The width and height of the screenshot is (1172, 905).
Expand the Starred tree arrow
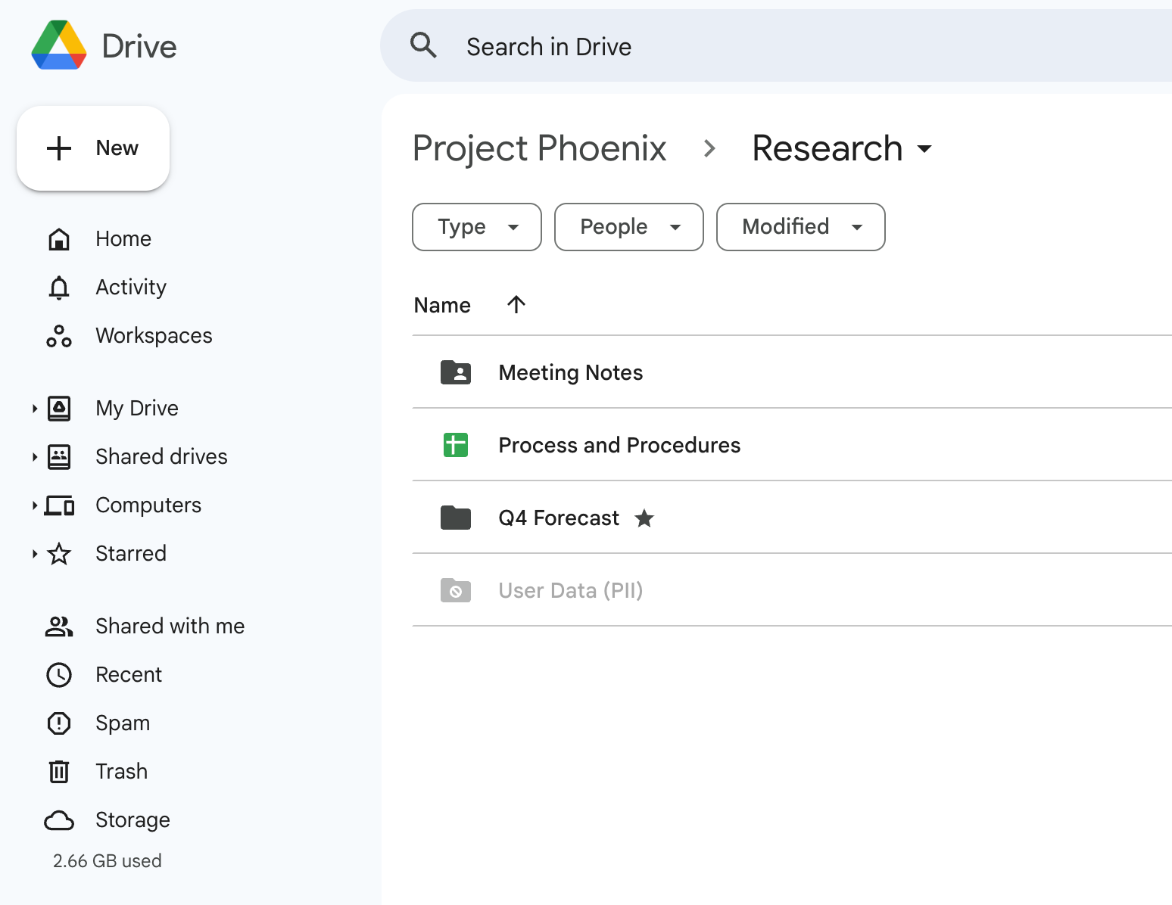(x=35, y=554)
